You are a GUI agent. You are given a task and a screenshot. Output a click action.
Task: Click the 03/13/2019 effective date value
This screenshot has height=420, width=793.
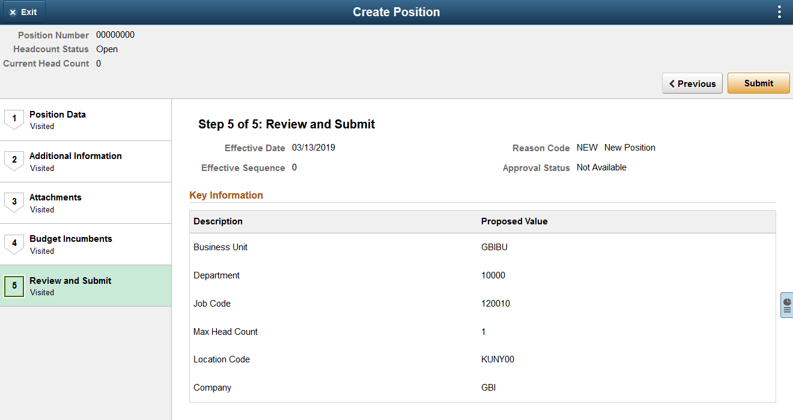click(x=314, y=148)
